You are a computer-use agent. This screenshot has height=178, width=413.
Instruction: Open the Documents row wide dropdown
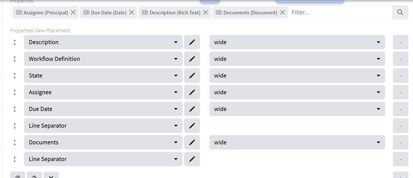(297, 142)
